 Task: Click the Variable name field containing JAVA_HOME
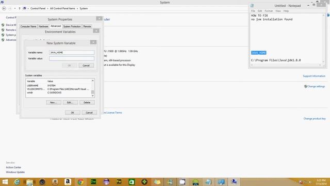point(72,52)
